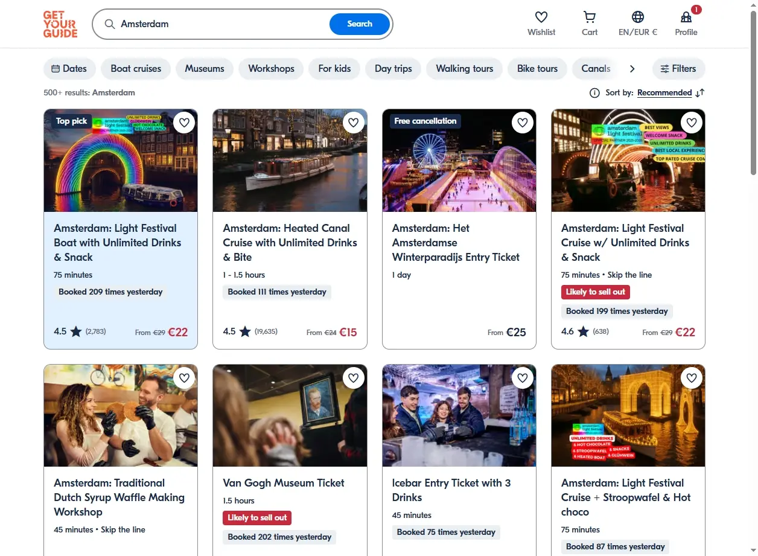Image resolution: width=758 pixels, height=556 pixels.
Task: Click the Top pick badge
Action: [x=71, y=121]
